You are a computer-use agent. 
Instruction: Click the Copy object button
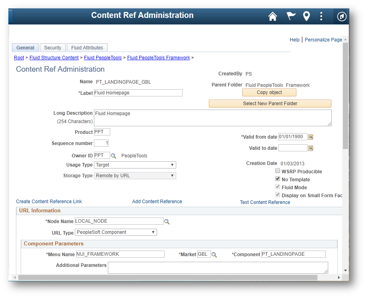(x=269, y=92)
